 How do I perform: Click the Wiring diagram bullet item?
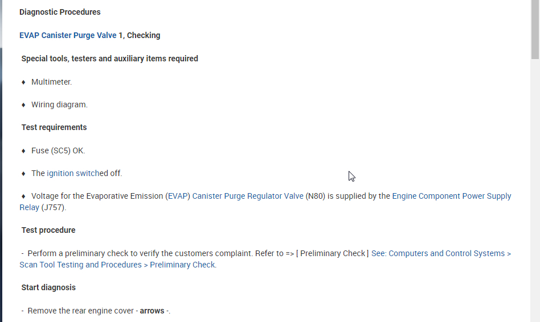pos(59,104)
